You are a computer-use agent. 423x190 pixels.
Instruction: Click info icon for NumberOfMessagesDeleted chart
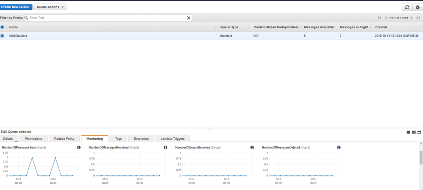[x=339, y=148]
